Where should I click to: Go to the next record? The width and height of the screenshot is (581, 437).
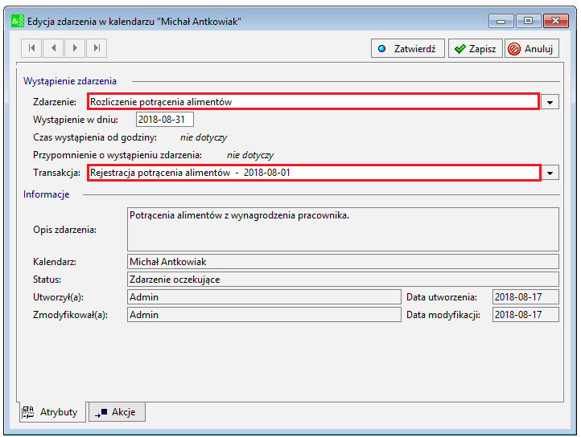pyautogui.click(x=75, y=48)
